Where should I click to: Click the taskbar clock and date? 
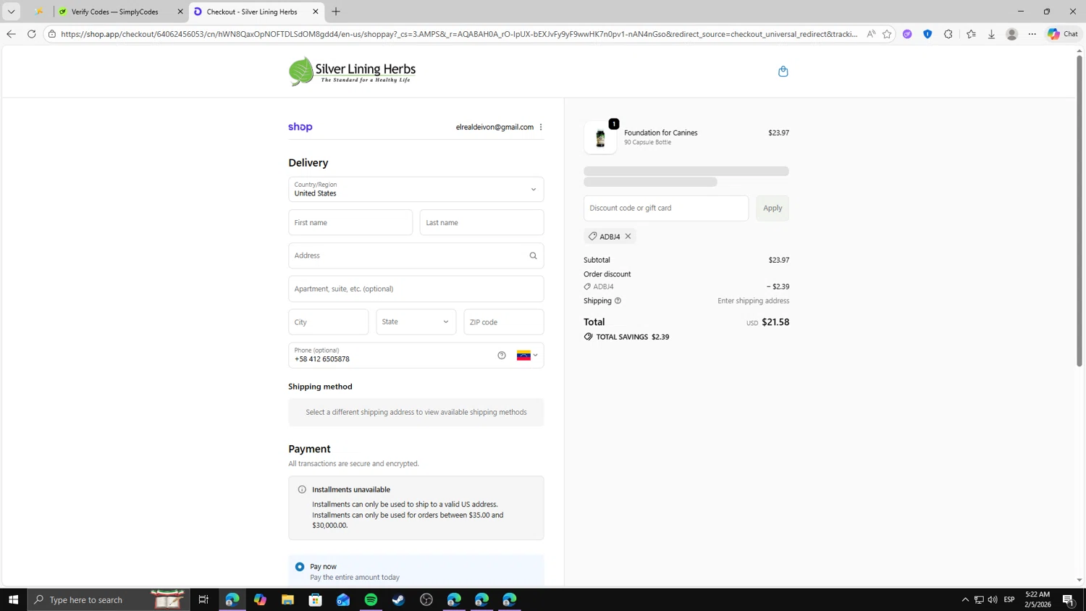click(1037, 599)
